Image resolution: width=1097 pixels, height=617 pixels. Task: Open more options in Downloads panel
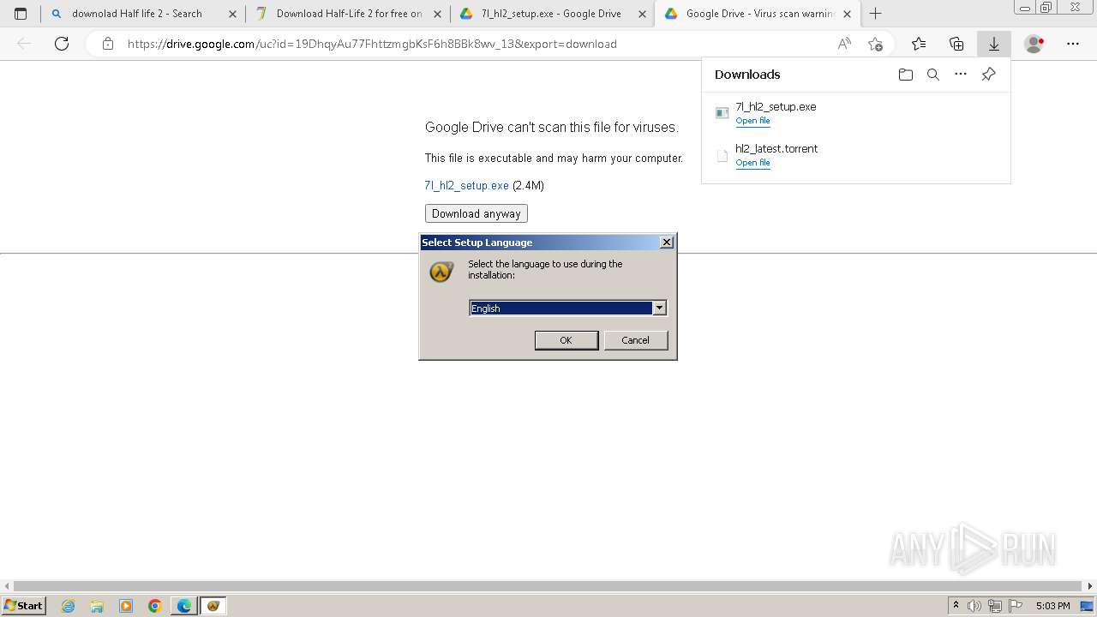[x=961, y=75]
